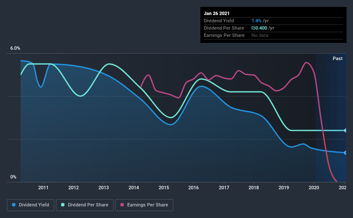Click the teal Dividend Per Share legend dot

point(63,205)
